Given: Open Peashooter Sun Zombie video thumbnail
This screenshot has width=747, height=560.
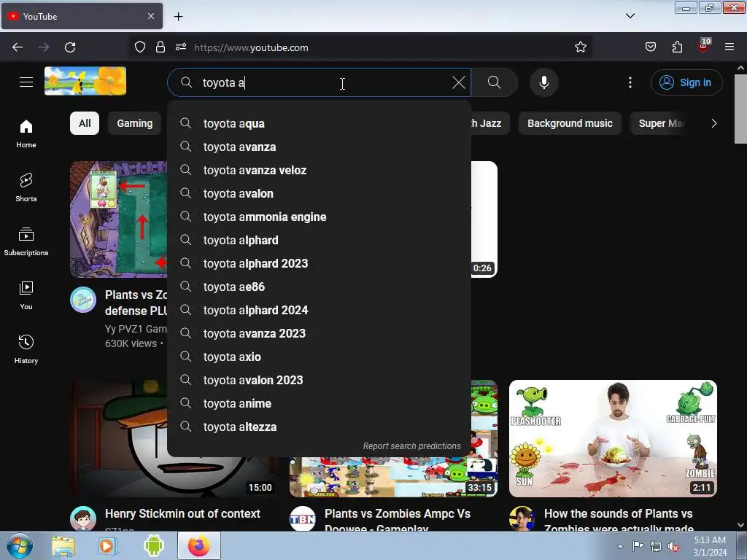Looking at the screenshot, I should coord(613,438).
